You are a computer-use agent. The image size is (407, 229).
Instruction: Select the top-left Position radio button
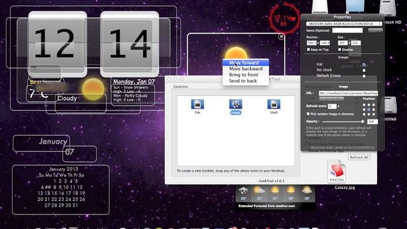(364, 105)
